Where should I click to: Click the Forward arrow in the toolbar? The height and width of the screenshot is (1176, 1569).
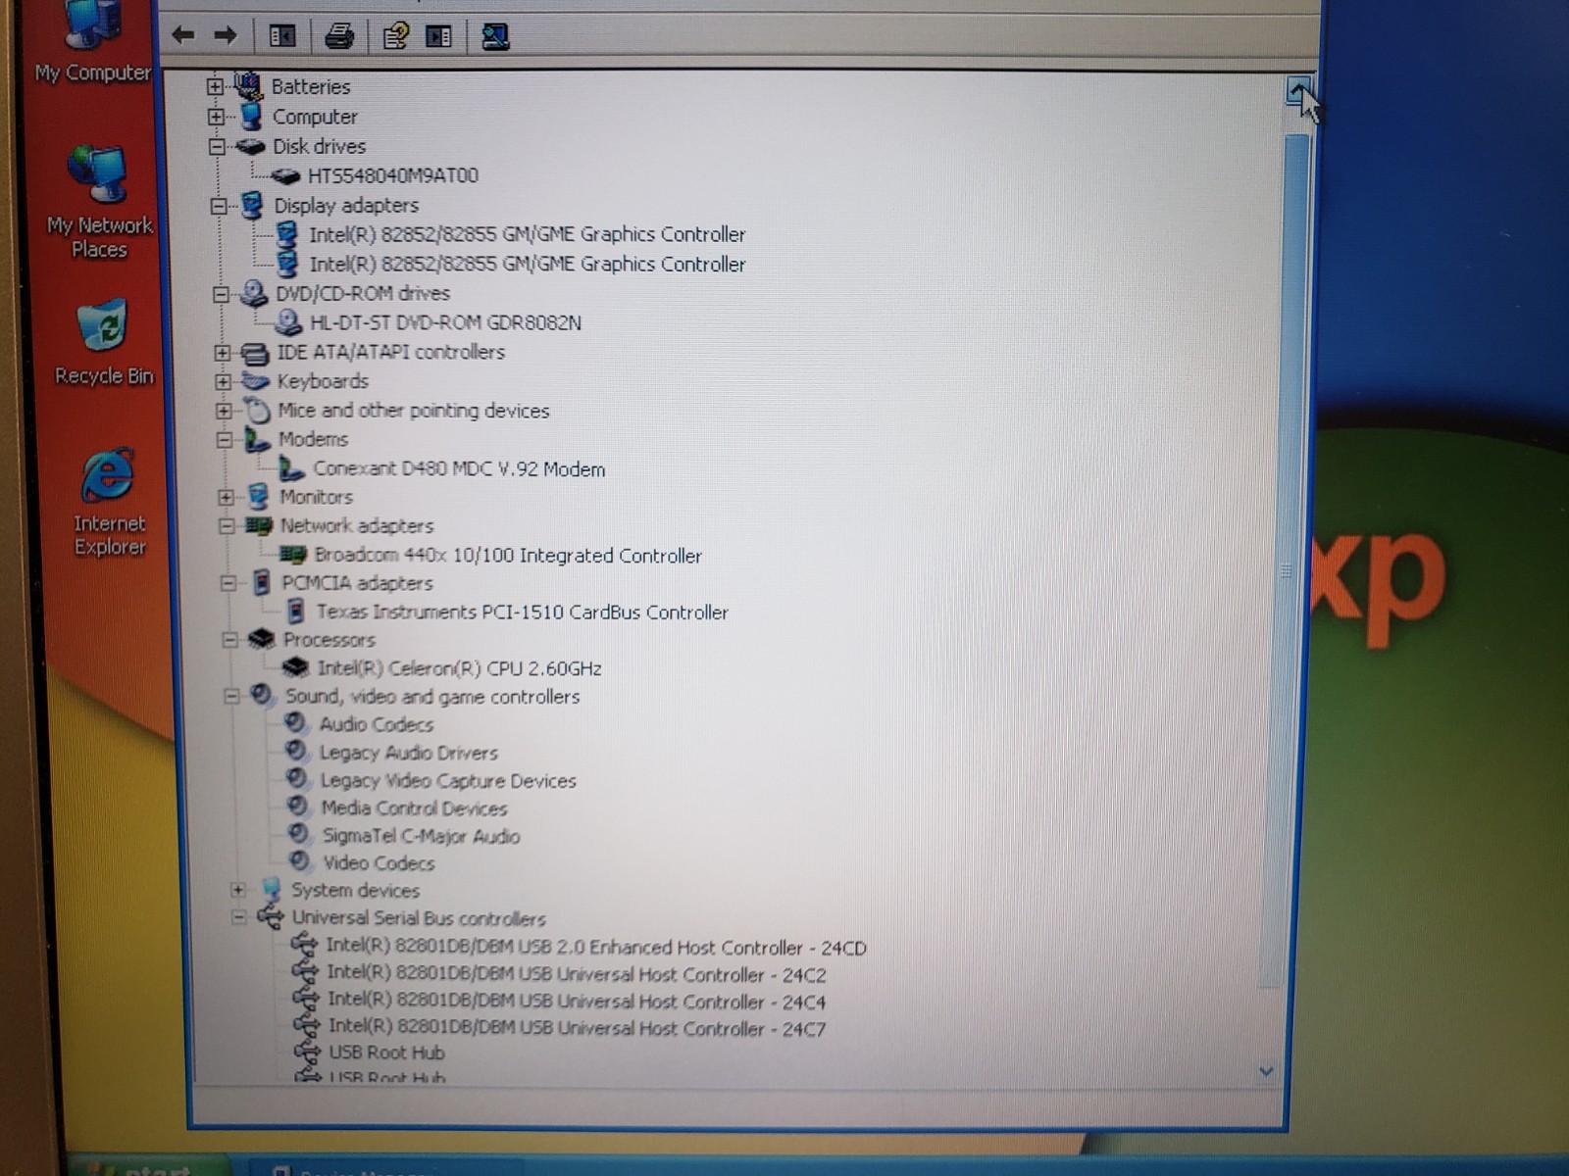point(226,36)
